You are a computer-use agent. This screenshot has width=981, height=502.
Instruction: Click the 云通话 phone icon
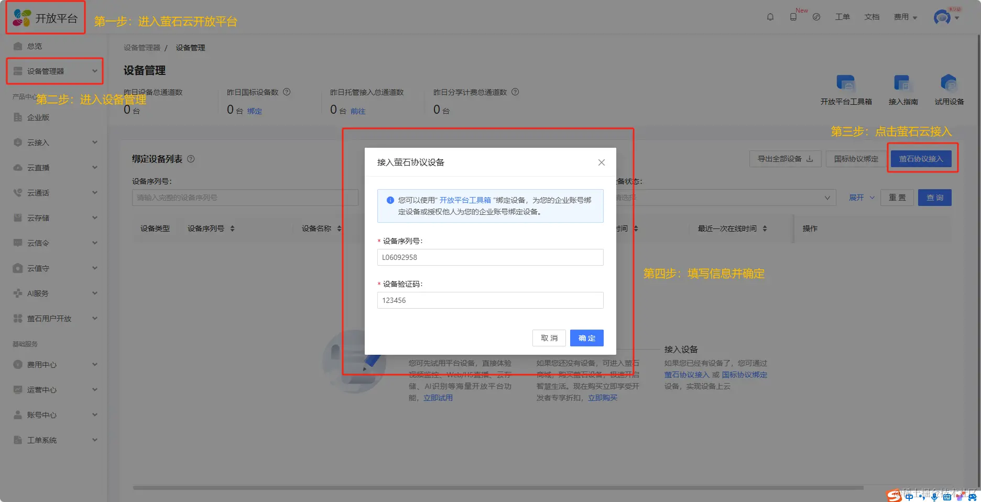(x=18, y=193)
